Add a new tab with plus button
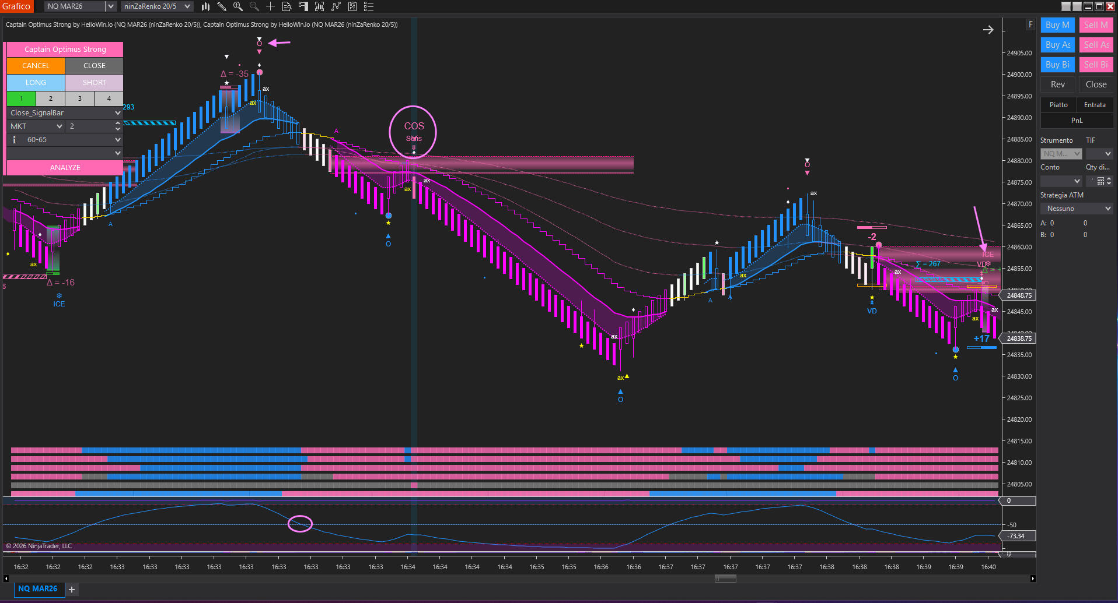Viewport: 1118px width, 603px height. coord(72,590)
